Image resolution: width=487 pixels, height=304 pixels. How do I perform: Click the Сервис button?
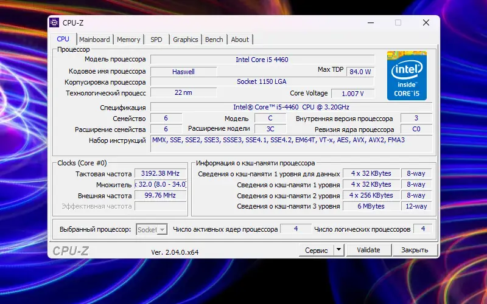coord(316,250)
